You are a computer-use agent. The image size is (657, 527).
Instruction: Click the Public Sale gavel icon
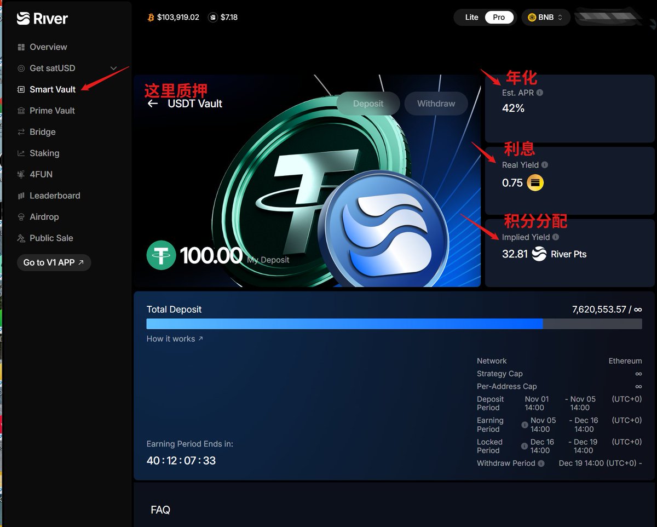coord(21,238)
